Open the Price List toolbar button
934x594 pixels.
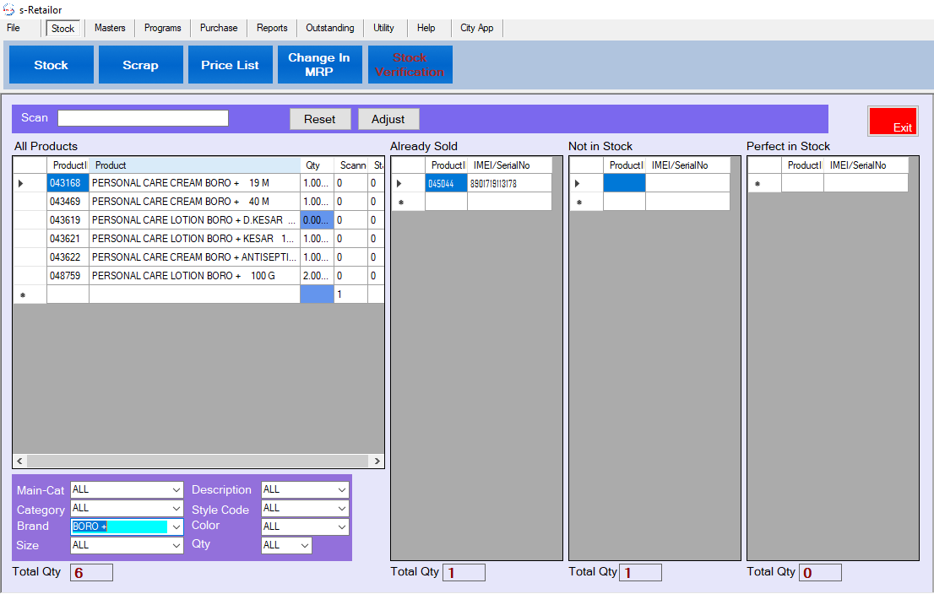click(230, 65)
